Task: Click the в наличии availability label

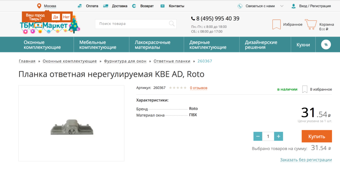Action: [287, 89]
